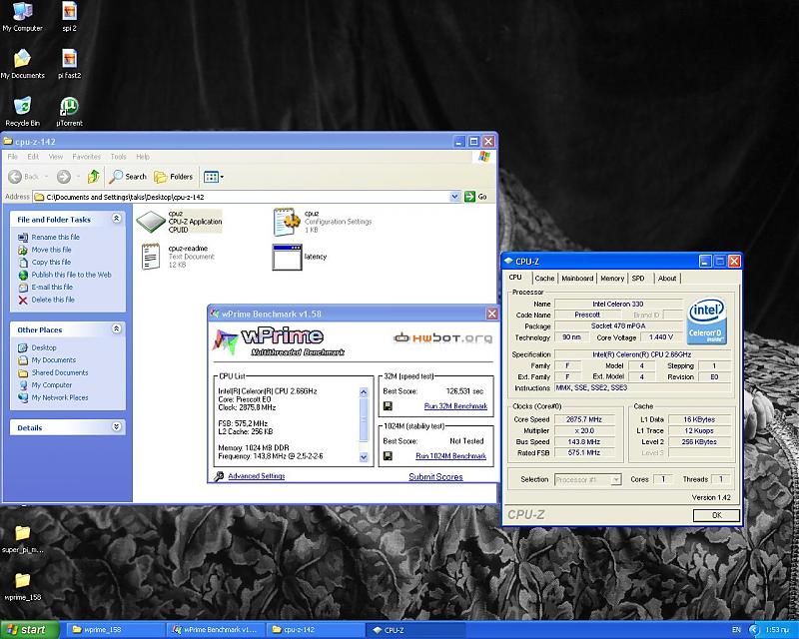Switch to wPrime Benchmark taskbar button
The image size is (799, 639).
[216, 630]
